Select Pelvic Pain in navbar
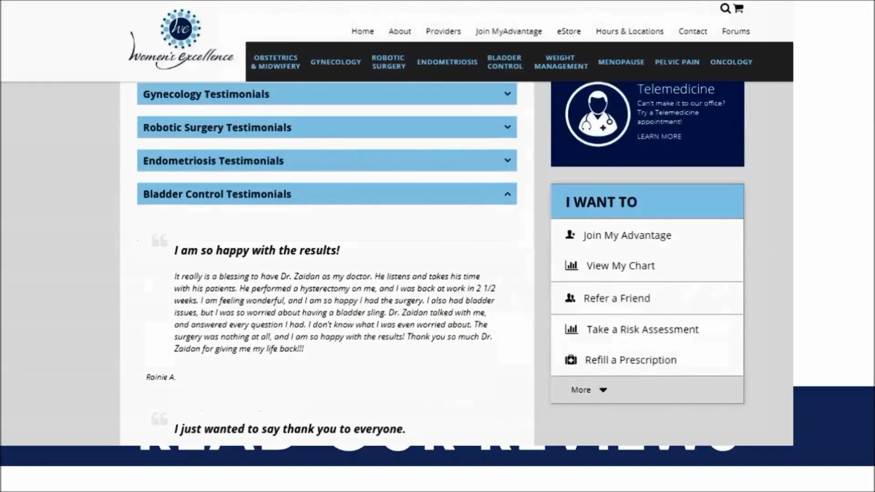The image size is (875, 492). pyautogui.click(x=677, y=62)
